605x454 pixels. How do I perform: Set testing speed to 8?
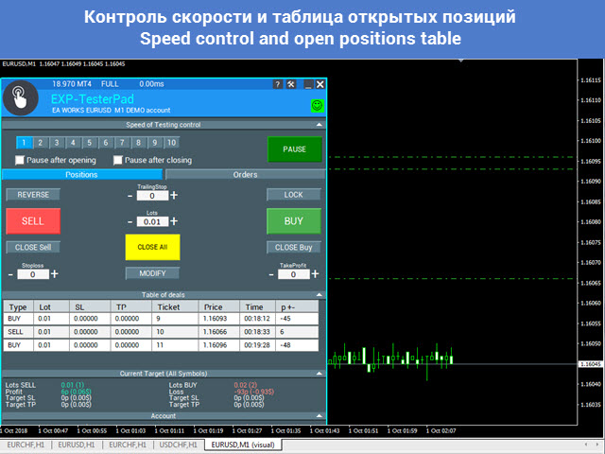tap(139, 143)
